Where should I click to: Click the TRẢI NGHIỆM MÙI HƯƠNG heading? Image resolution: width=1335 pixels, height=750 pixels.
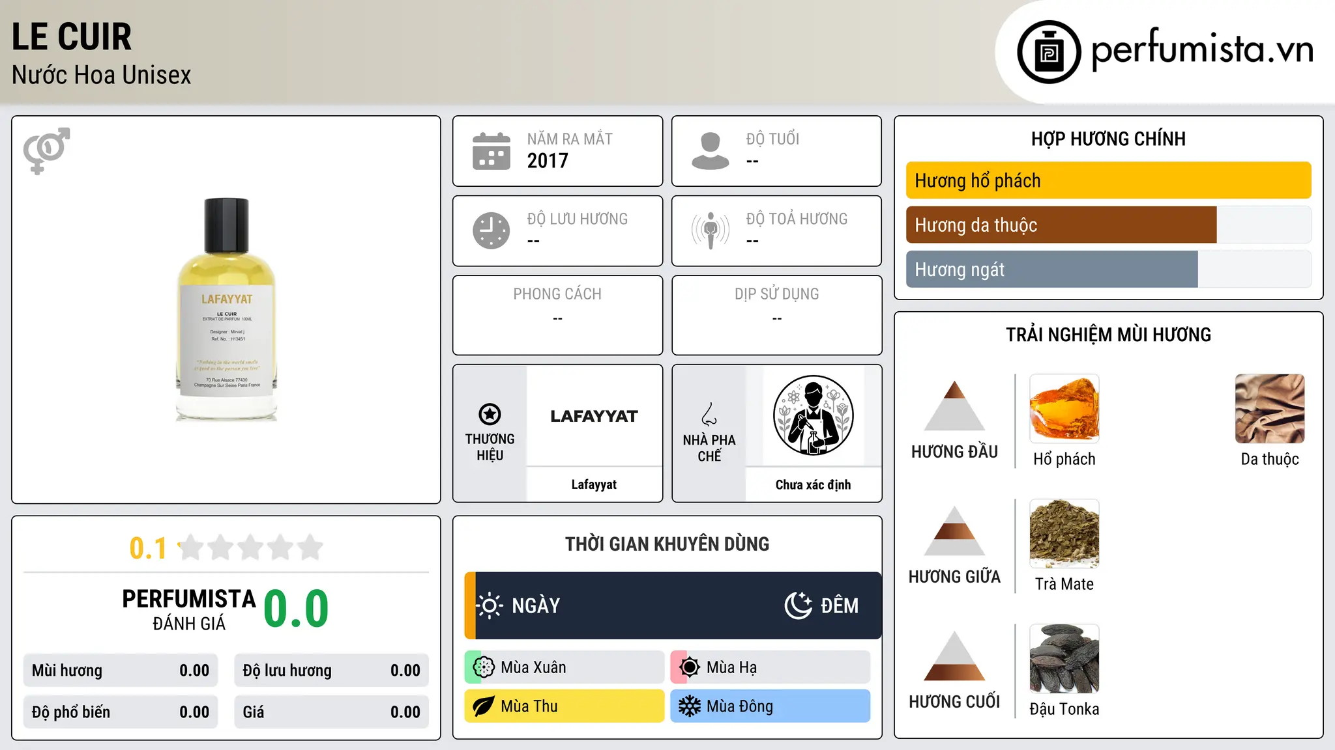tap(1108, 335)
